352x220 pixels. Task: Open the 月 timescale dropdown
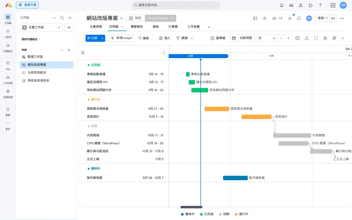[x=267, y=38]
